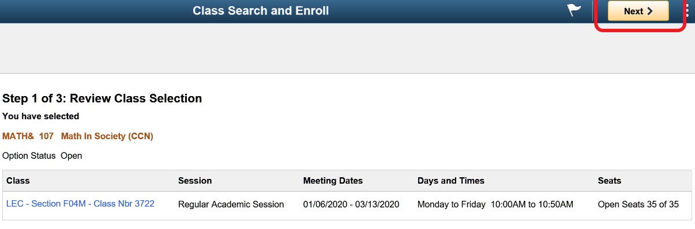Click the white flag notifications icon
Screen dimensions: 695x229
pyautogui.click(x=574, y=10)
